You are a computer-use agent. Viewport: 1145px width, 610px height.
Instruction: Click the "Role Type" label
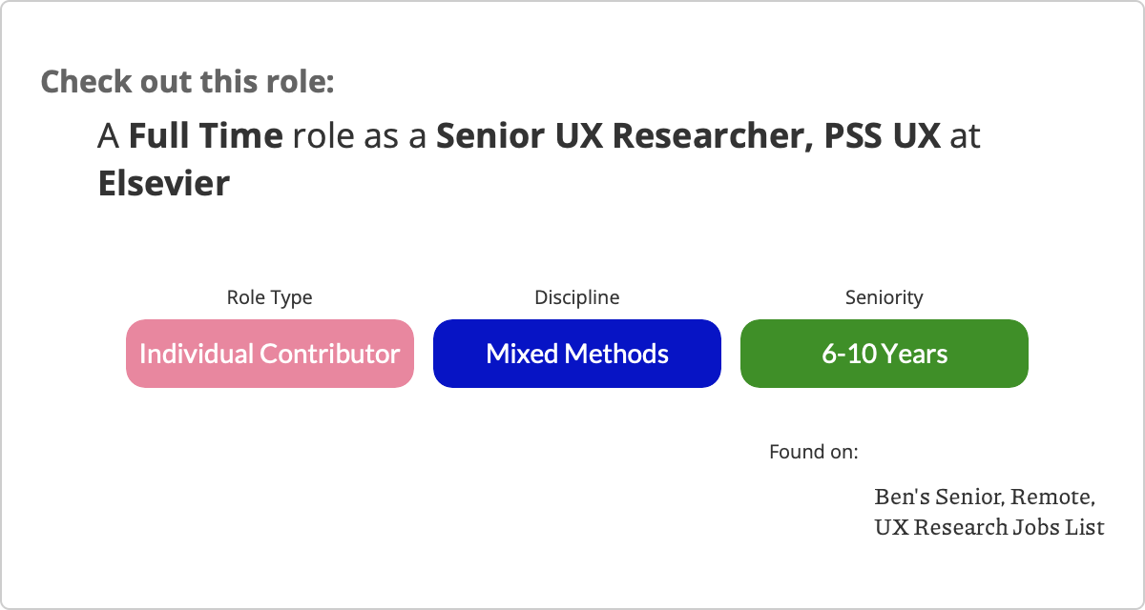pyautogui.click(x=269, y=297)
